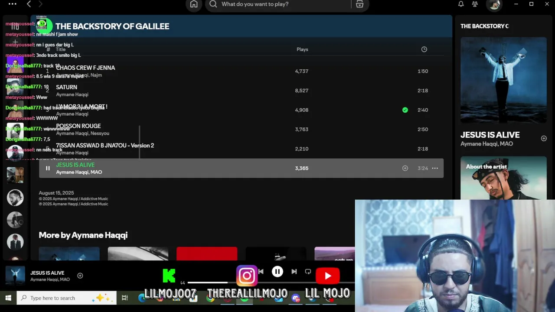Click the track list vertical scrollbar
This screenshot has width=555, height=312.
coord(140,142)
